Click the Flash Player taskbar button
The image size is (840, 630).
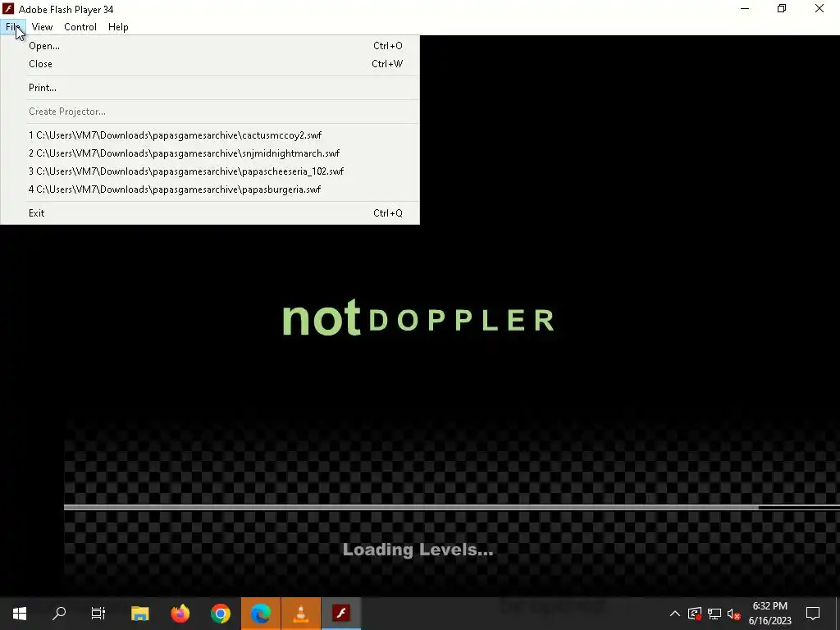340,614
